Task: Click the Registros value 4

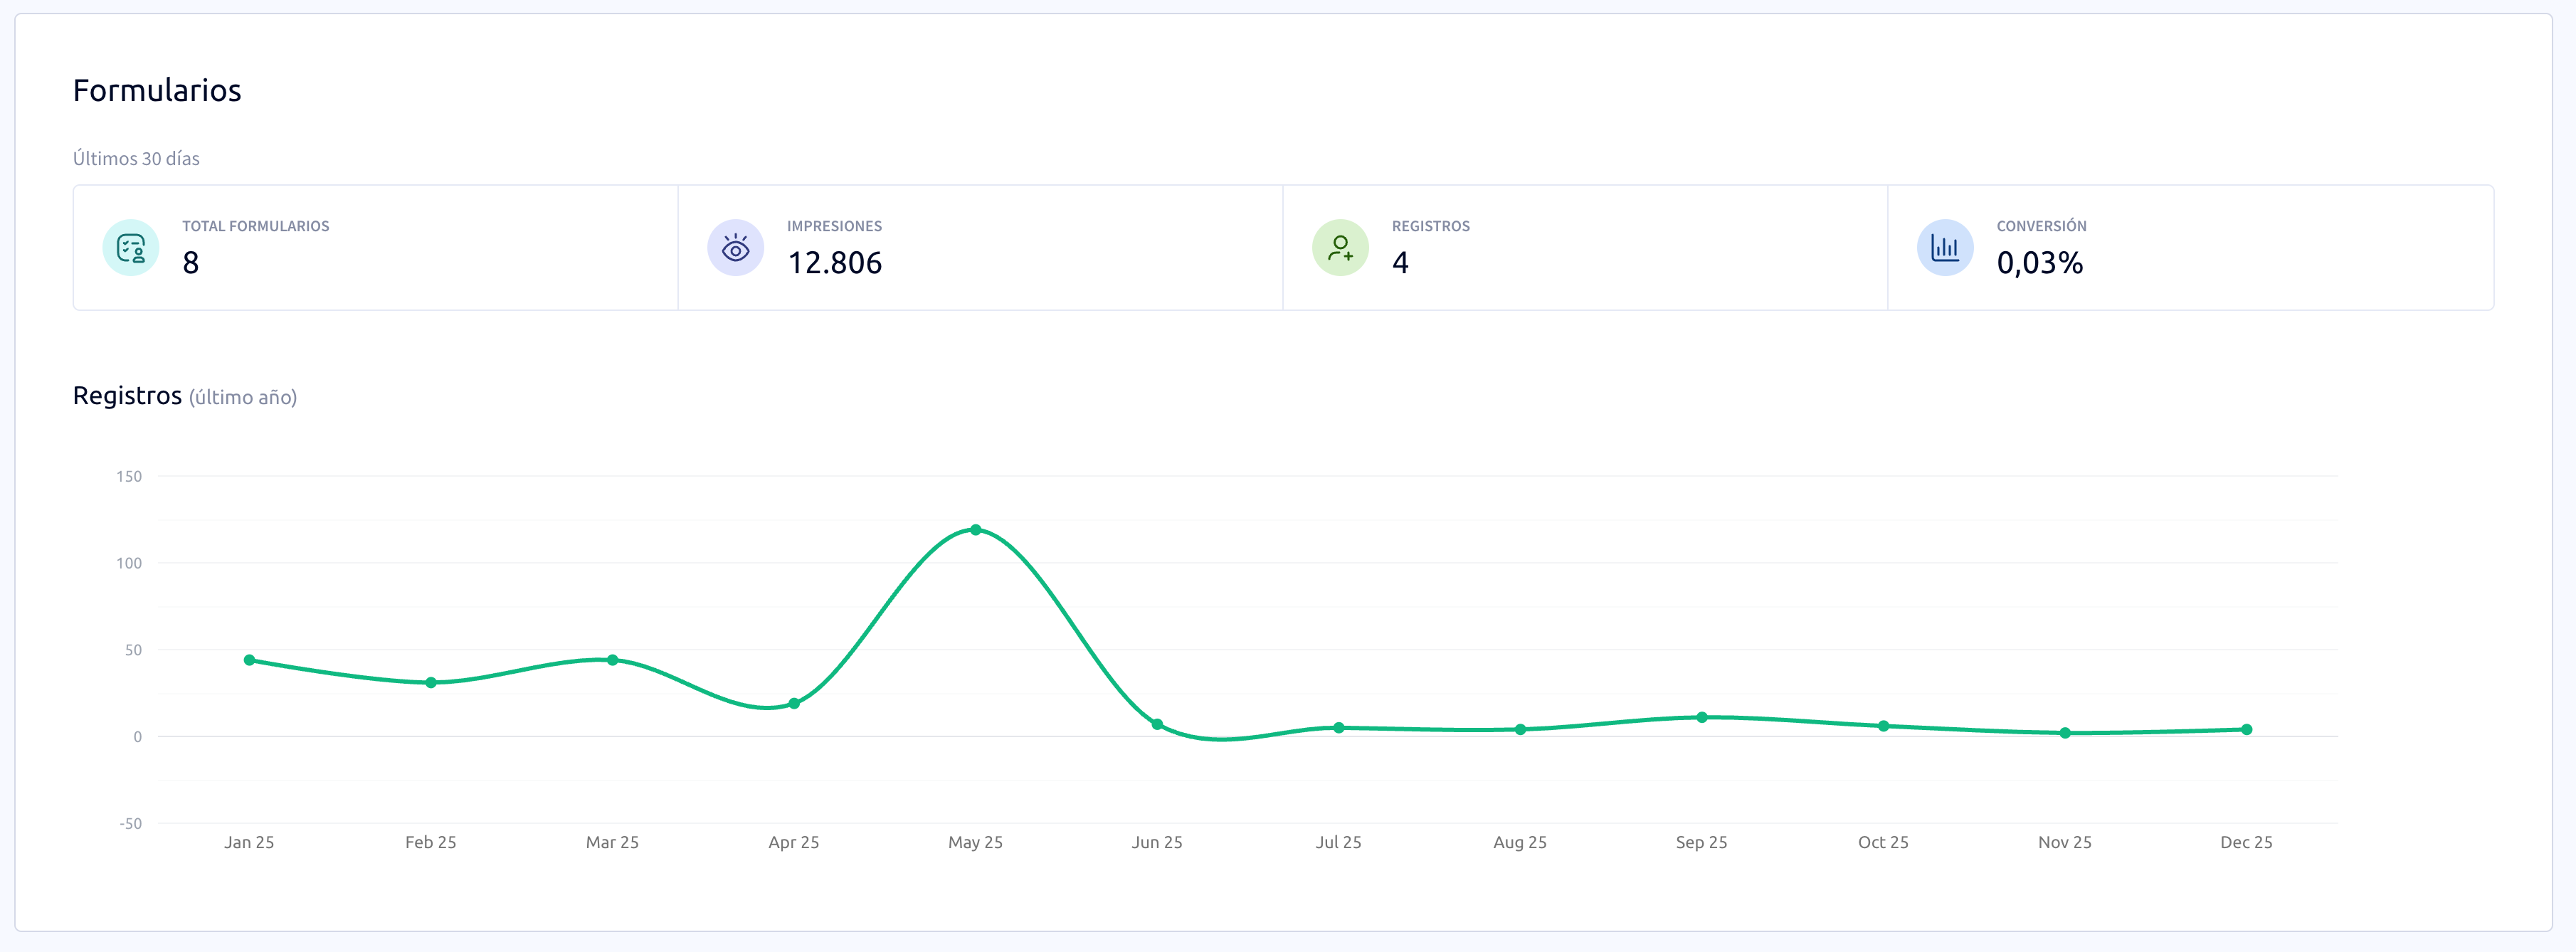Action: (1401, 263)
